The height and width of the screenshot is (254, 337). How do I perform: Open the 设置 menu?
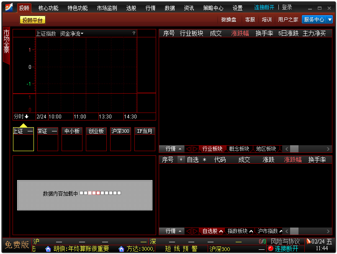(x=237, y=8)
